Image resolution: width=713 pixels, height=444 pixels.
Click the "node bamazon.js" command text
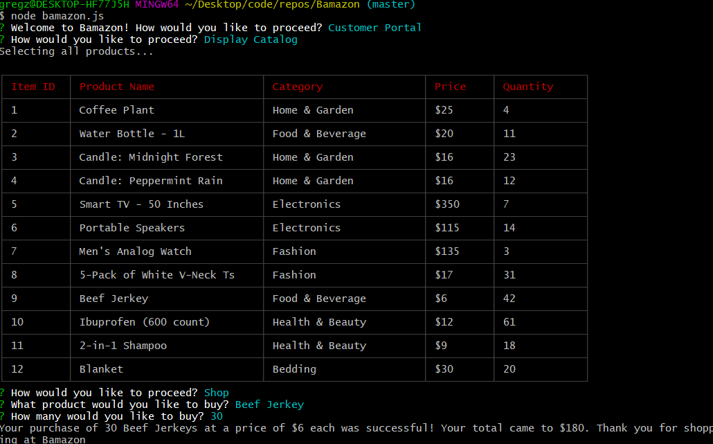(x=57, y=16)
